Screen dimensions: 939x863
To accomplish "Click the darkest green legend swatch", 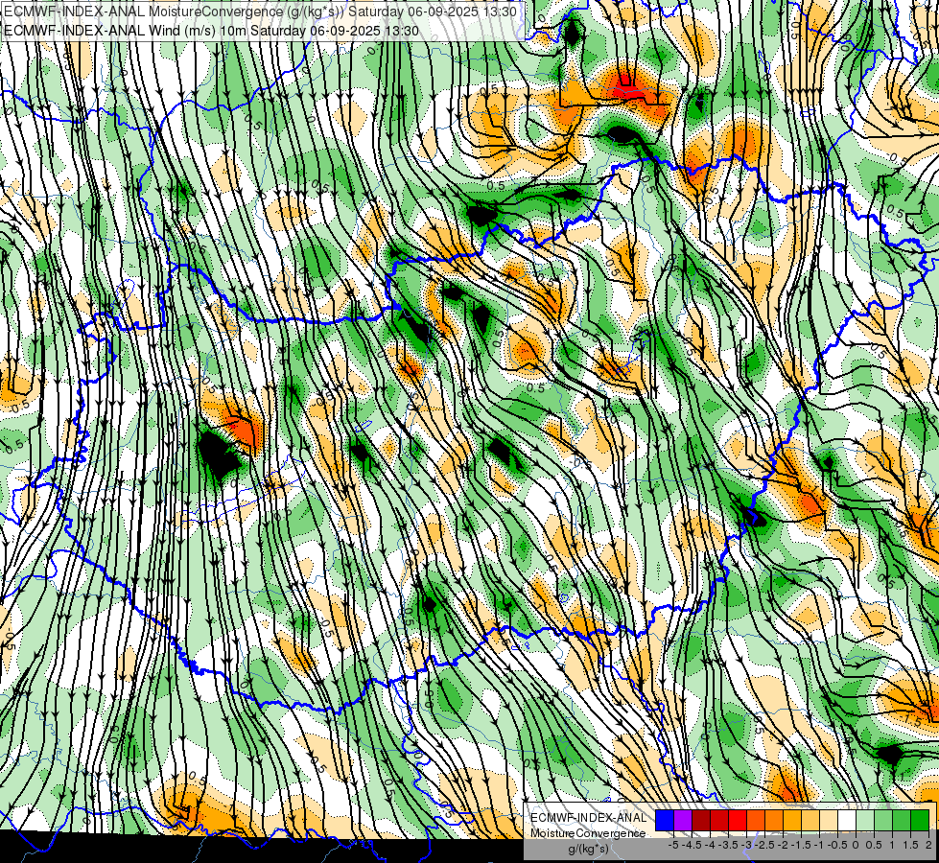I will point(919,820).
